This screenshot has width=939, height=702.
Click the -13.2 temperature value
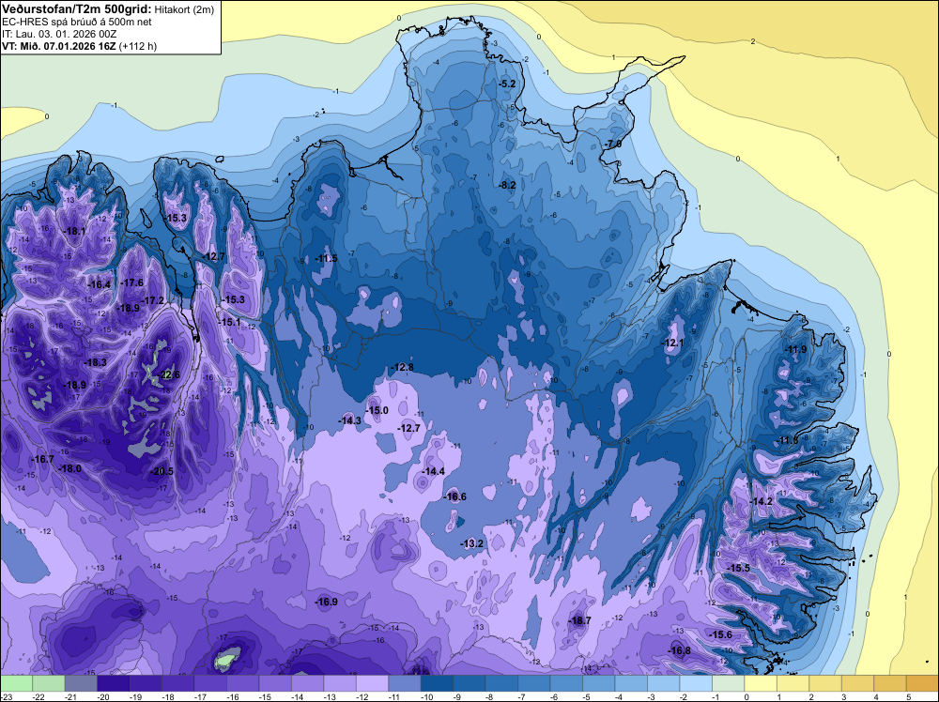(x=472, y=543)
